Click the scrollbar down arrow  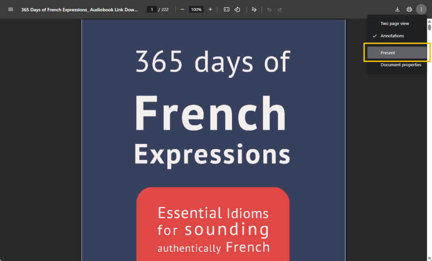(x=429, y=258)
